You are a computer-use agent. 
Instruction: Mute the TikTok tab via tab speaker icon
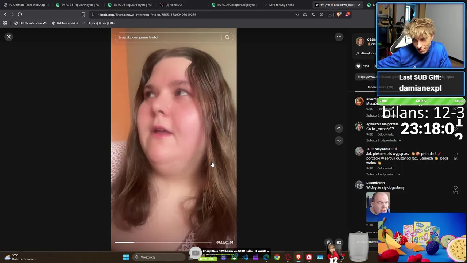point(322,5)
